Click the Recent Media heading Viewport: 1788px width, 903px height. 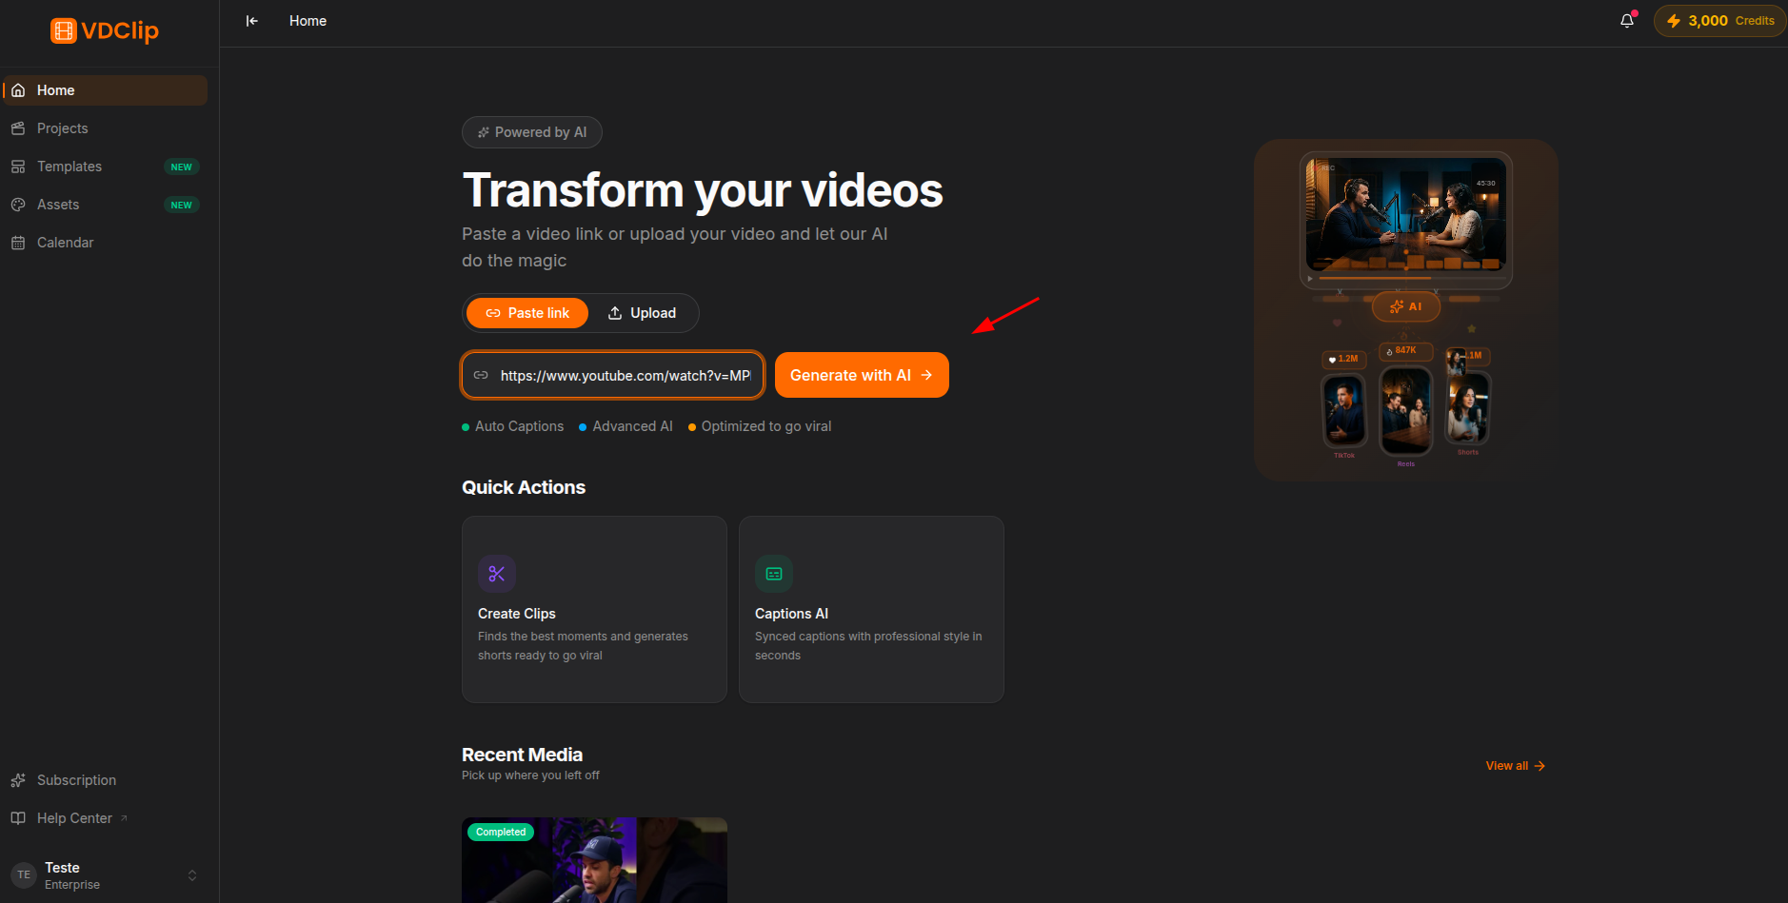coord(522,755)
